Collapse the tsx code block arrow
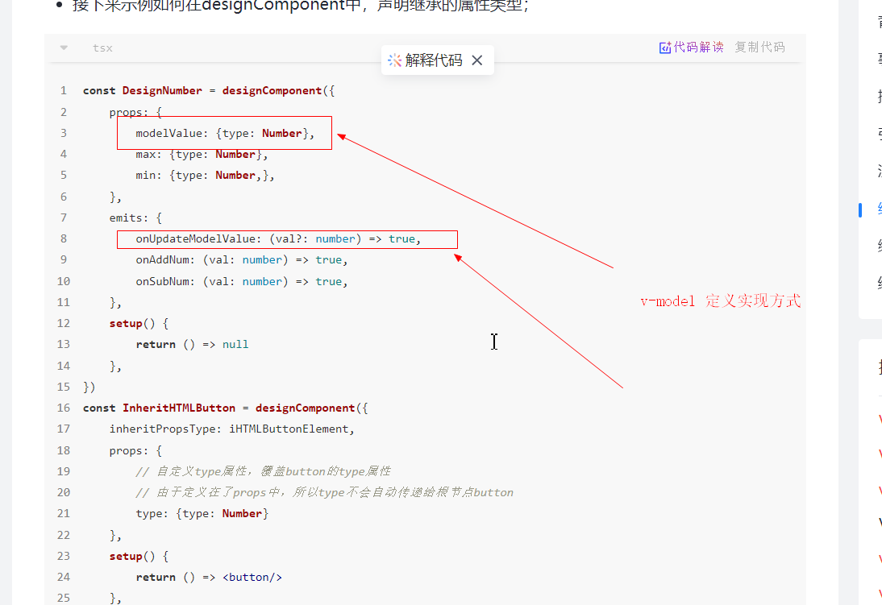The image size is (882, 605). (x=64, y=48)
